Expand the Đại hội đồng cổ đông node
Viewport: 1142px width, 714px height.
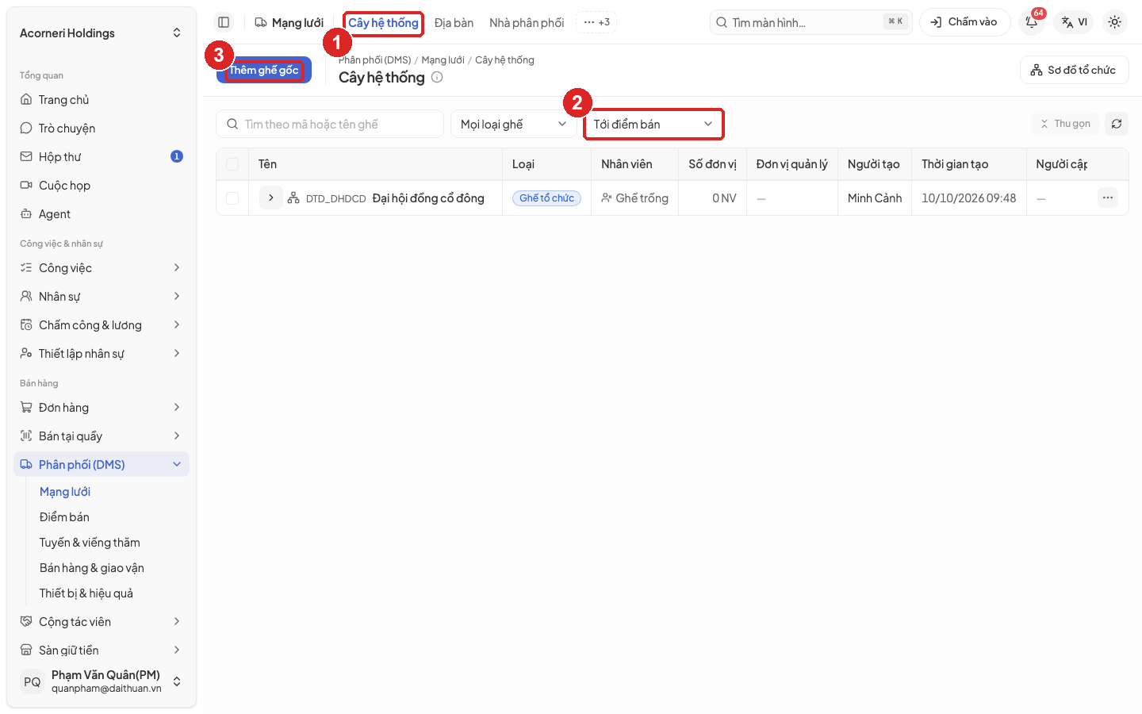coord(271,198)
